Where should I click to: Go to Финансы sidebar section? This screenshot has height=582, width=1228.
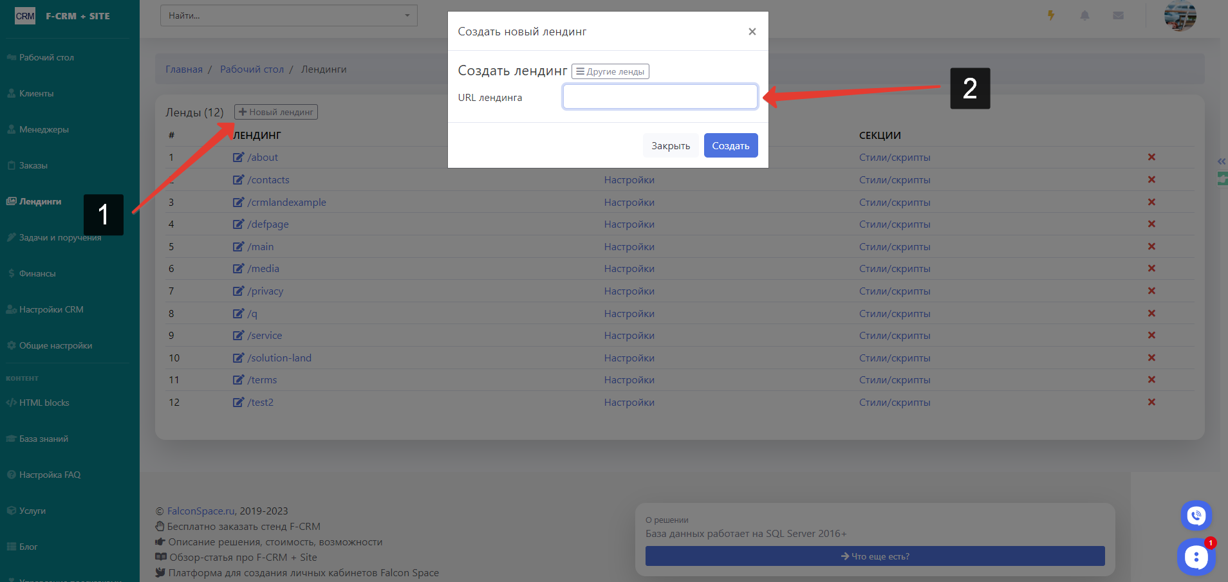coord(37,273)
